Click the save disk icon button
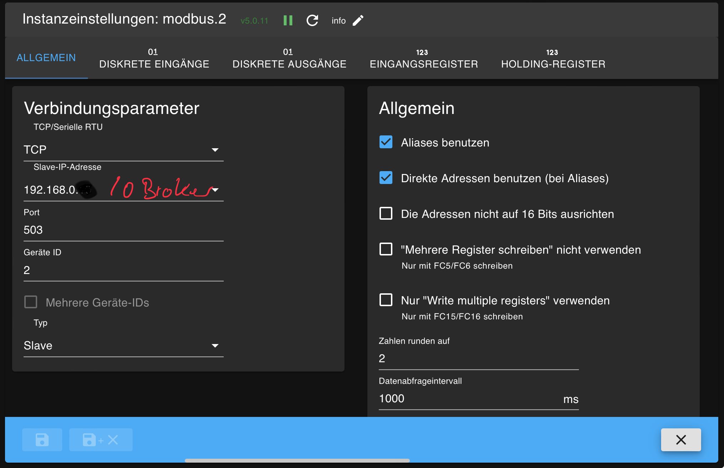The height and width of the screenshot is (468, 724). pos(42,440)
